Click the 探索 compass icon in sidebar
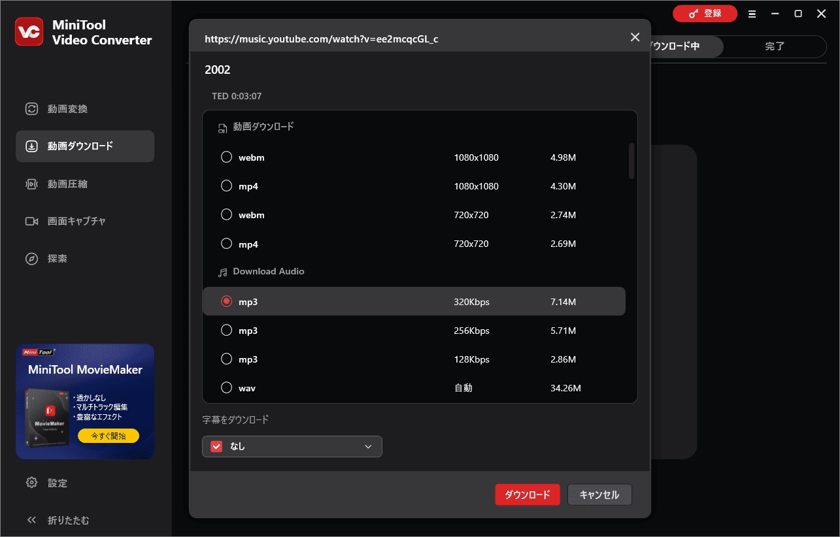 point(31,259)
